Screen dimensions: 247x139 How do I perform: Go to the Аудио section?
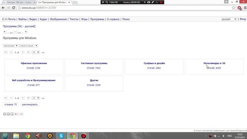43,19
